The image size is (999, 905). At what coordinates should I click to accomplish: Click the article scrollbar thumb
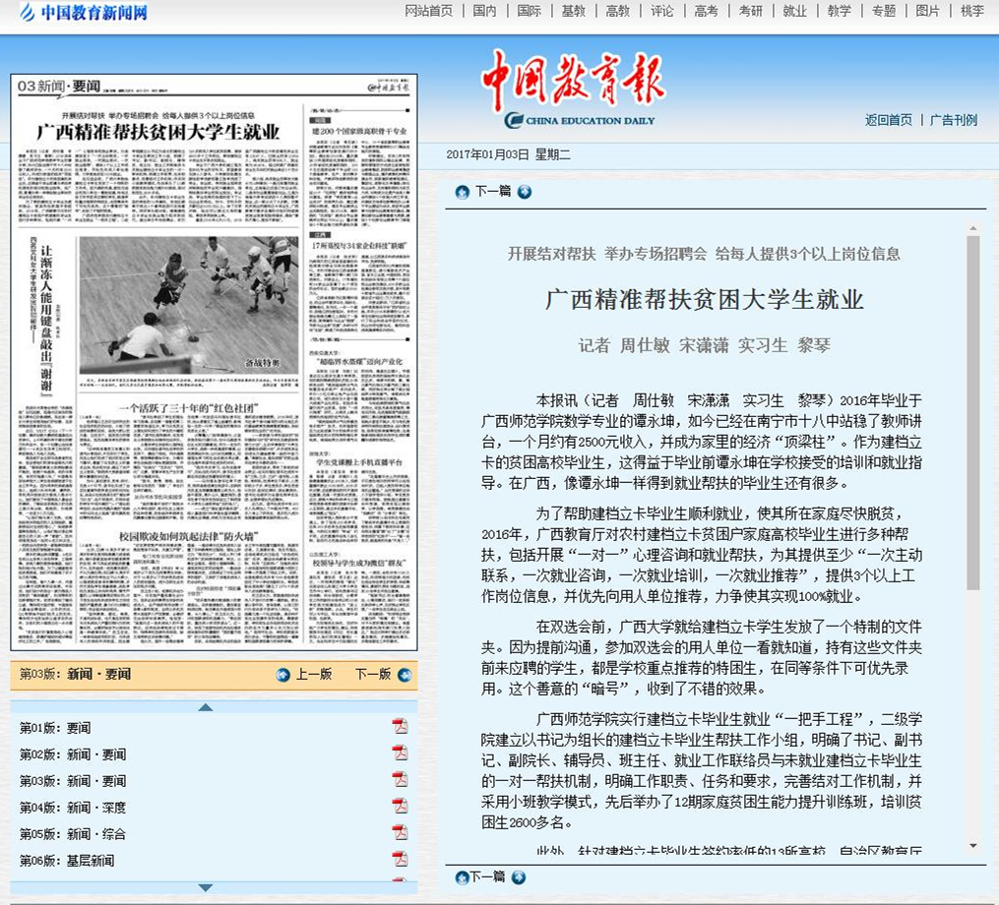tap(972, 413)
